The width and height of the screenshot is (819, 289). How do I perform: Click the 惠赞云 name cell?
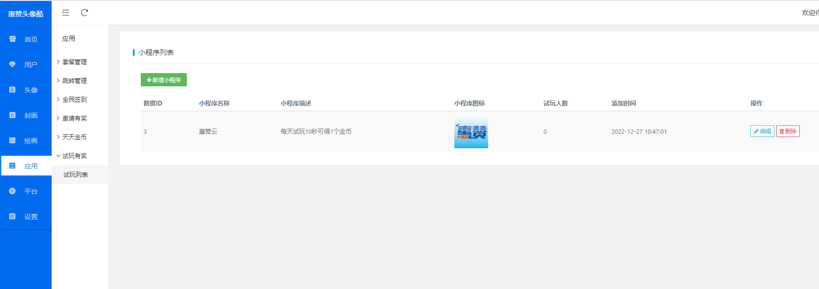coord(208,131)
